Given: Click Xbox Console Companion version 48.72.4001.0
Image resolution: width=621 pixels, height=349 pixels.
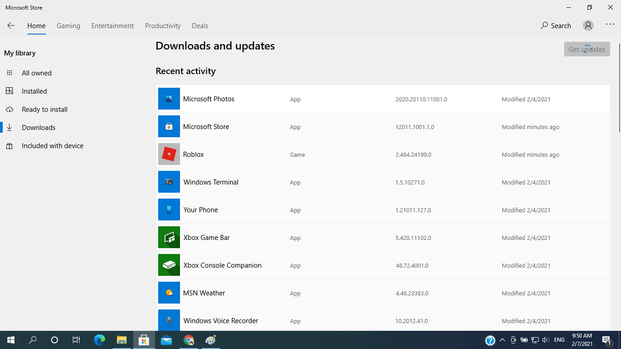Looking at the screenshot, I should 412,266.
